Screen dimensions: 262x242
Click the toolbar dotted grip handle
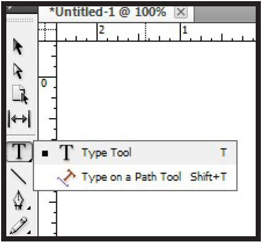click(20, 20)
